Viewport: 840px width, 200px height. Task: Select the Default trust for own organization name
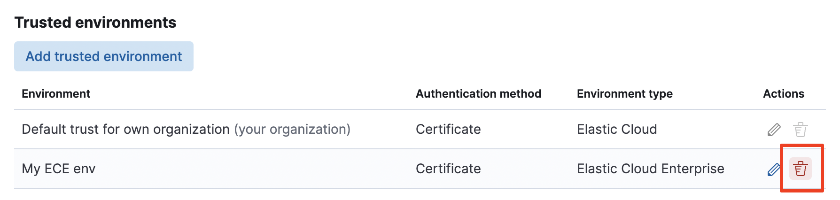tap(125, 129)
